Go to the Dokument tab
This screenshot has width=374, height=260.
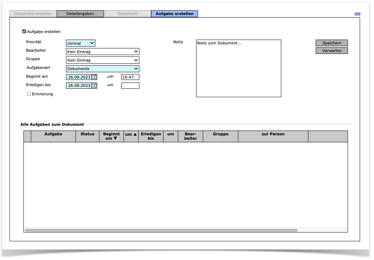pos(127,14)
